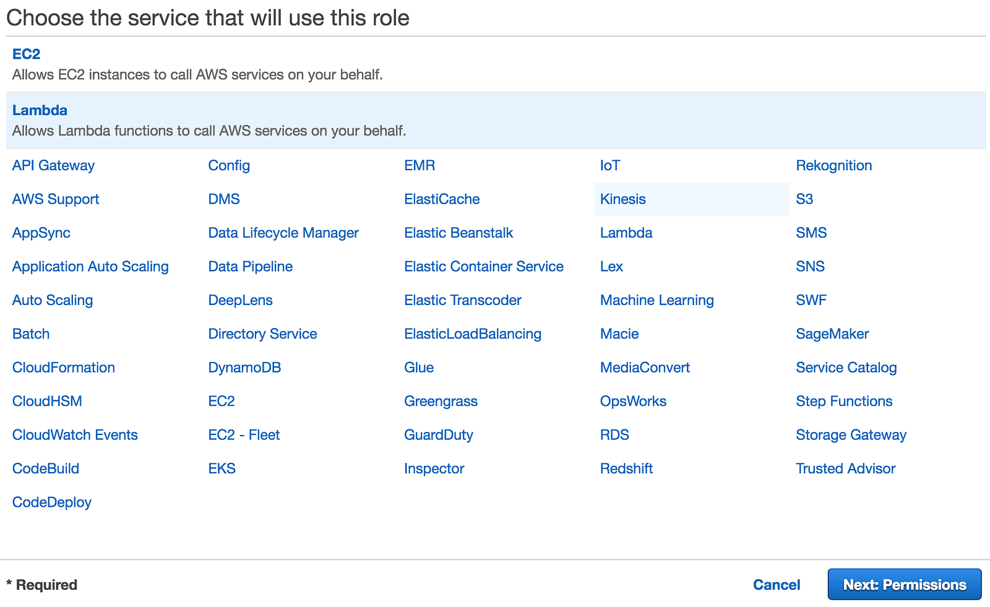Pick the Machine Learning service
990x607 pixels.
[x=657, y=300]
